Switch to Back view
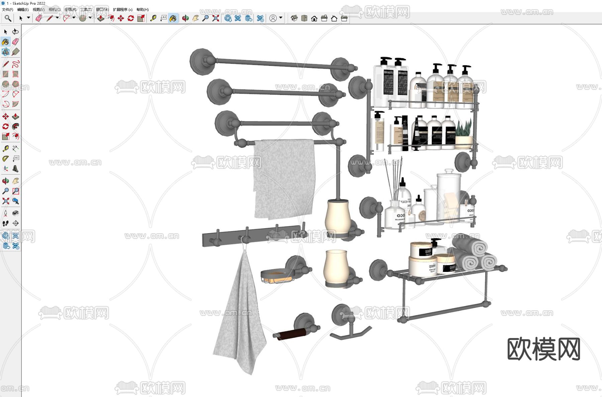The image size is (602, 397). click(334, 18)
